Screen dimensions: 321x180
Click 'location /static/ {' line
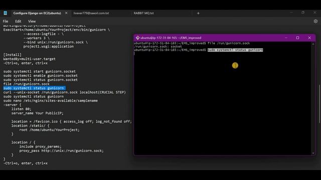pyautogui.click(x=30, y=125)
